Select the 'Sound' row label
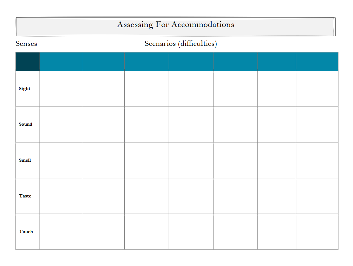Viewport: 353px width, 266px height. tap(26, 124)
